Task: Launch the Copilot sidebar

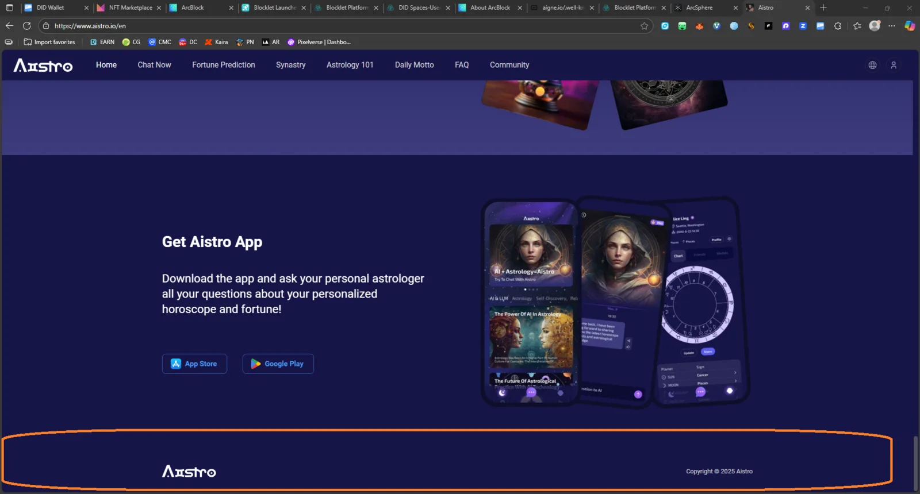Action: [910, 26]
